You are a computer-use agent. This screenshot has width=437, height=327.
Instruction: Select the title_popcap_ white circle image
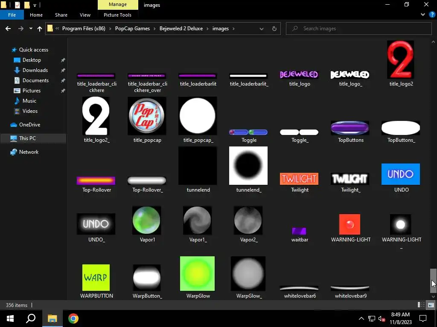(x=198, y=116)
